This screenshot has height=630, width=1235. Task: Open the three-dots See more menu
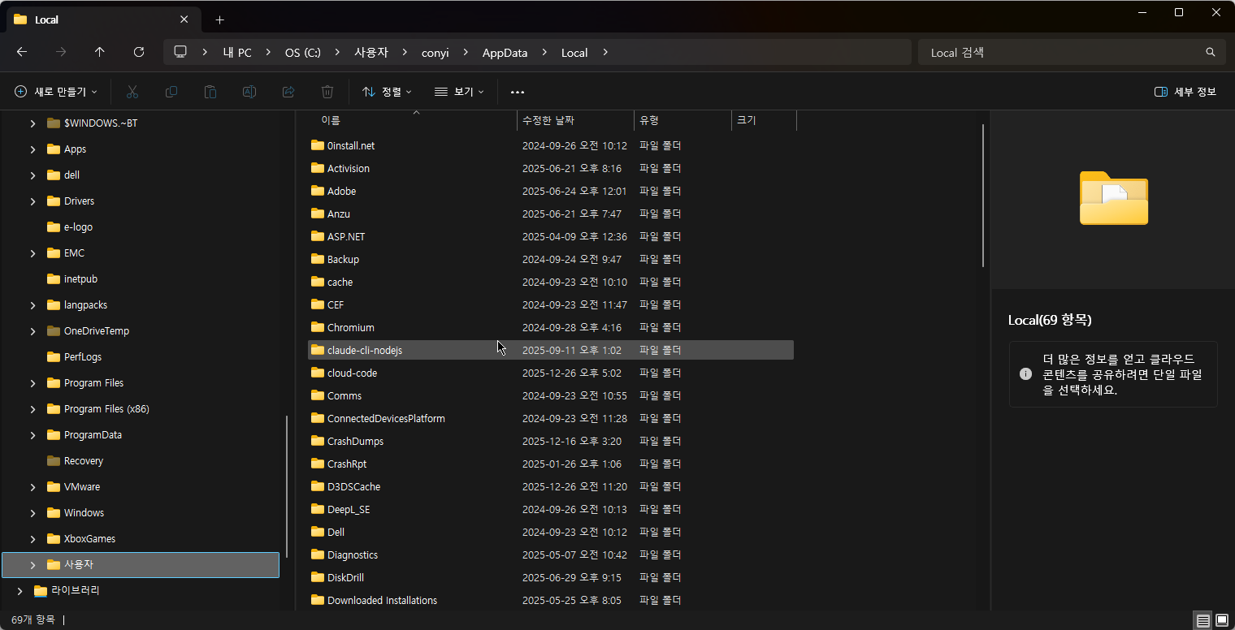point(518,93)
